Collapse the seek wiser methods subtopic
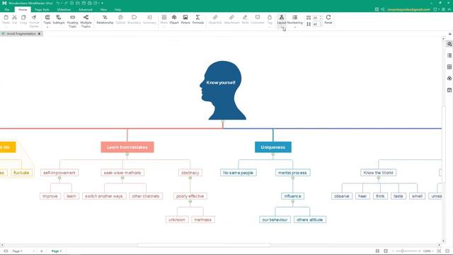The image size is (453, 255). (122, 178)
